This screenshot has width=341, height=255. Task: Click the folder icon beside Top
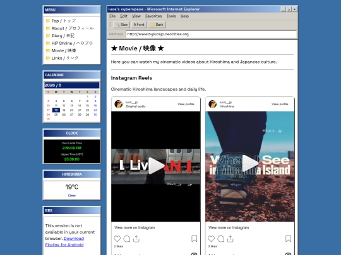click(48, 21)
